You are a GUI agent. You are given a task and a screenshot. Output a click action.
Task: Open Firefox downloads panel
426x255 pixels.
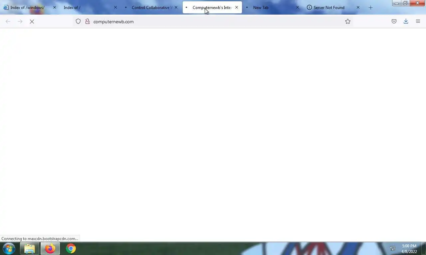(x=406, y=22)
